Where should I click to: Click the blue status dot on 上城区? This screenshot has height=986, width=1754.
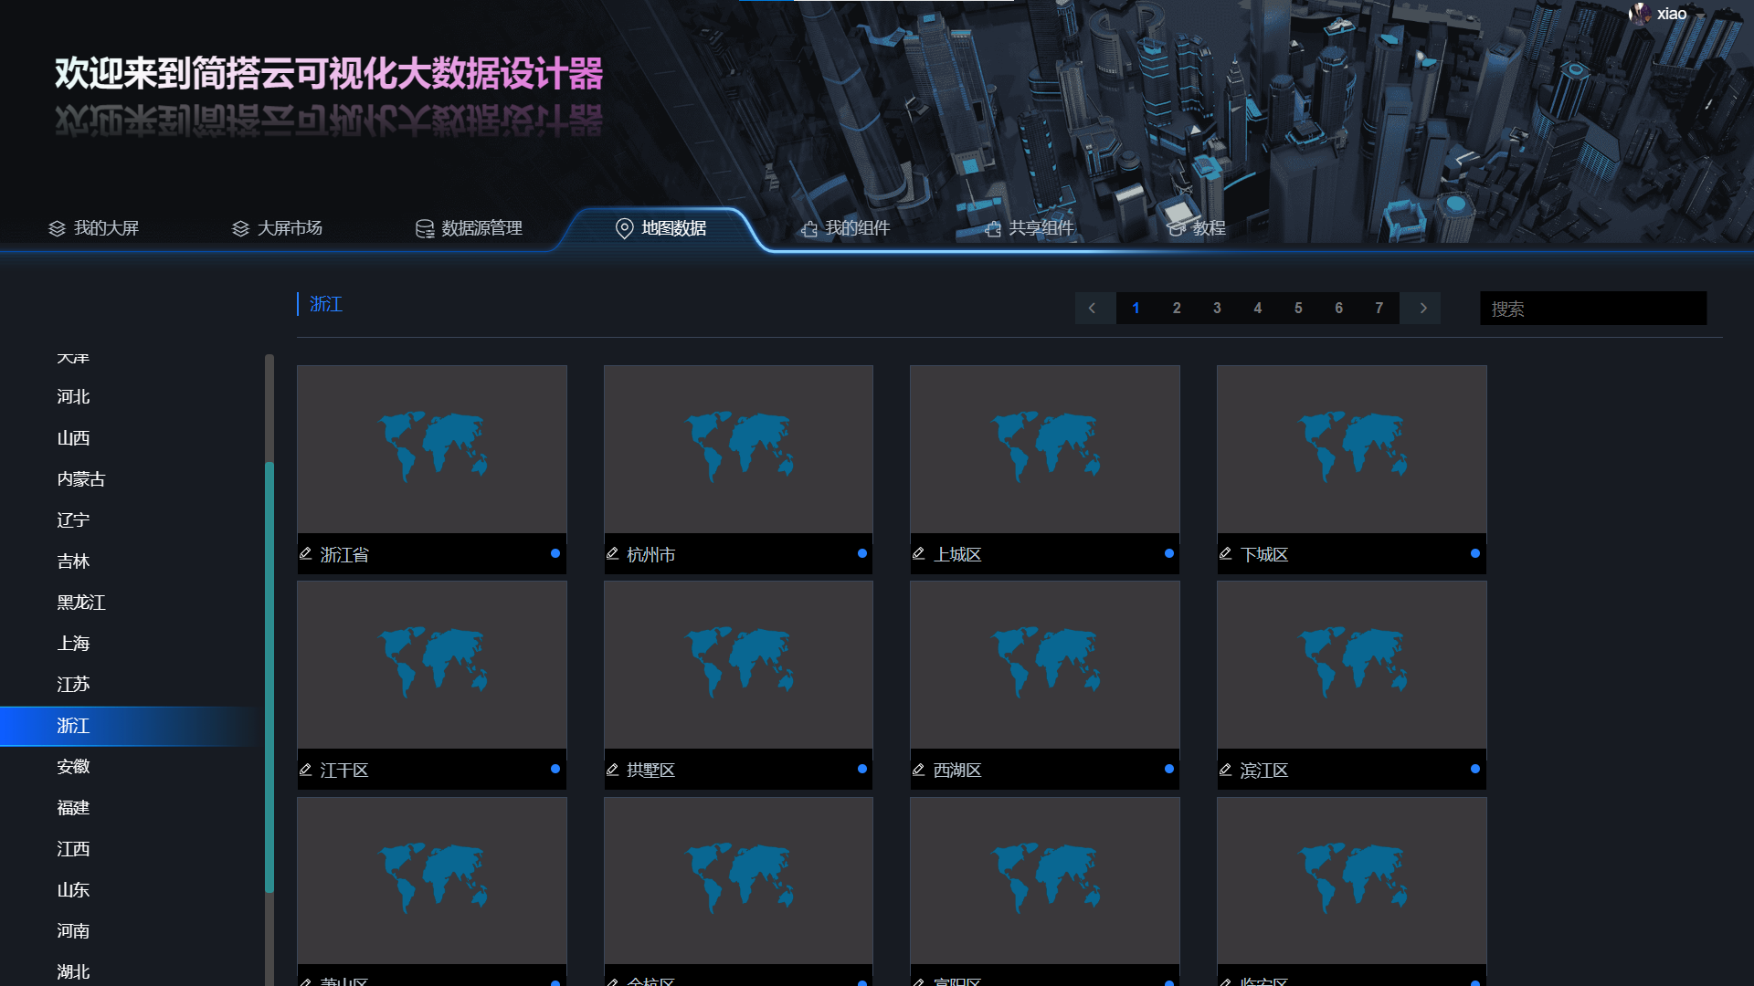tap(1168, 553)
